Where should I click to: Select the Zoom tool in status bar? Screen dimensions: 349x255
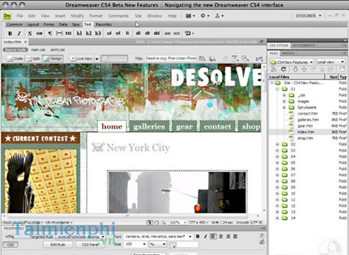[x=164, y=222]
